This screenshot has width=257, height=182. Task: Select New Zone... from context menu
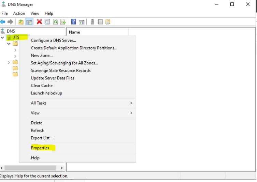77,56
